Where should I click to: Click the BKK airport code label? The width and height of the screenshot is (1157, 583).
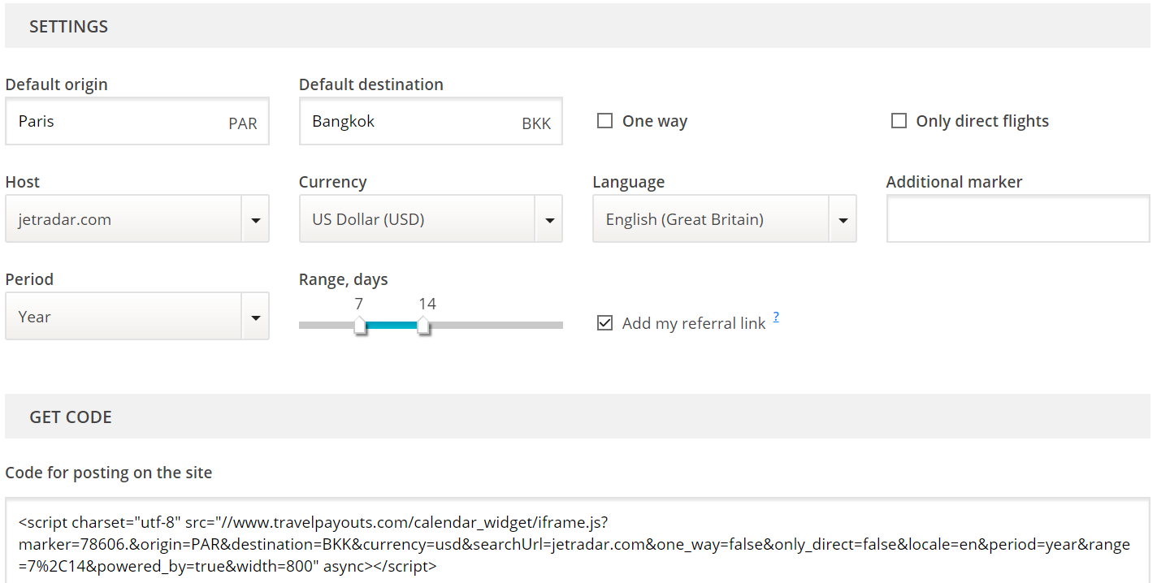tap(536, 124)
